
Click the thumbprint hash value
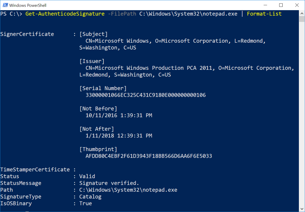(149, 156)
